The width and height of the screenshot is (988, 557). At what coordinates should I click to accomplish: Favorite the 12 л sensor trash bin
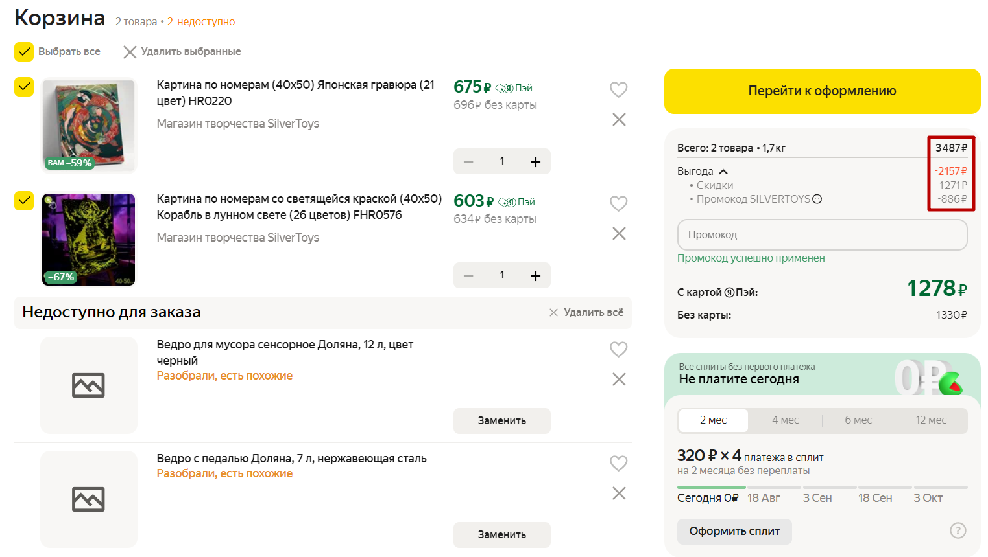618,349
